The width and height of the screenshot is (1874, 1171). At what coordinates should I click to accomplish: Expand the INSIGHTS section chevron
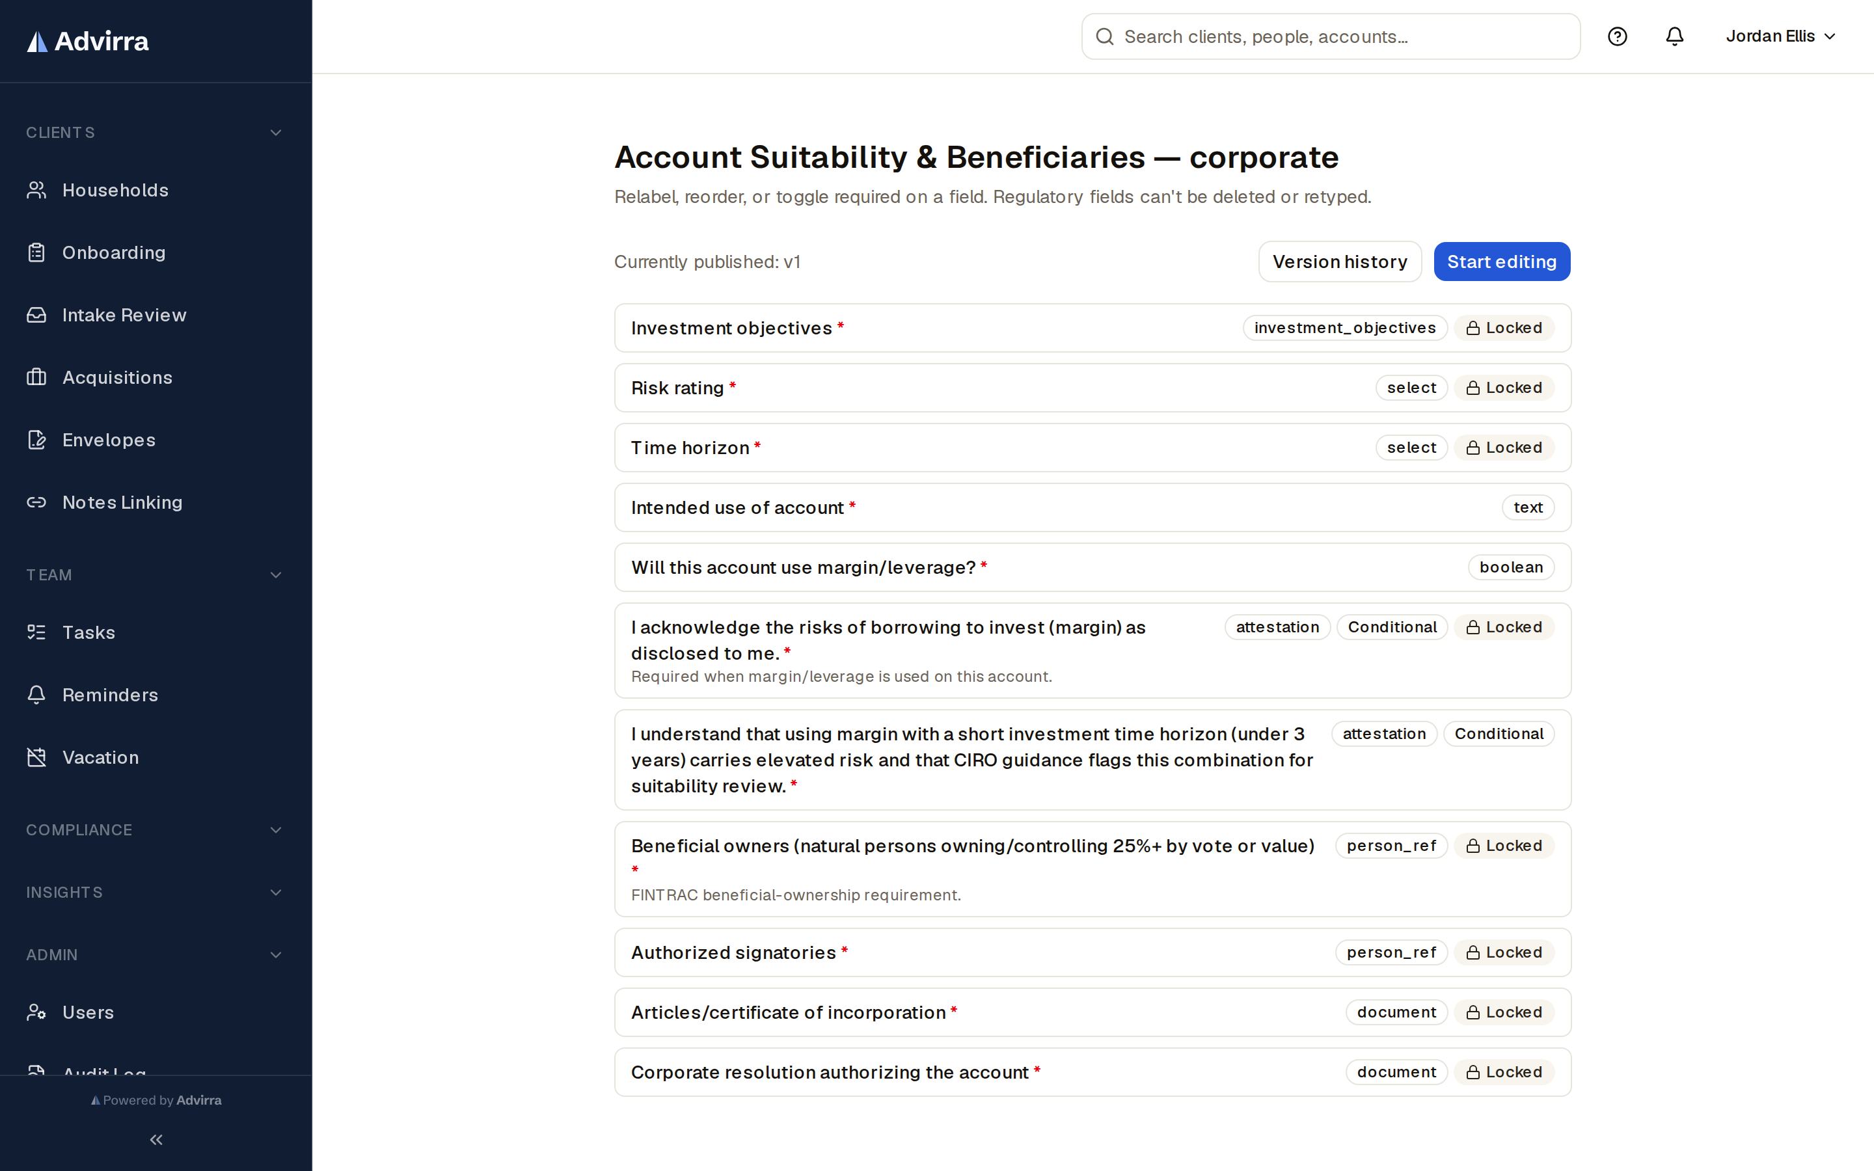[x=276, y=892]
